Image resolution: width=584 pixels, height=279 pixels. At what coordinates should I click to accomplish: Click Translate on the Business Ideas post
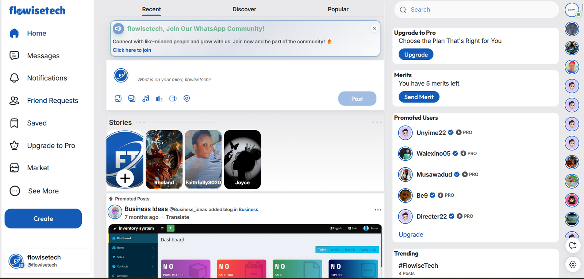(177, 217)
